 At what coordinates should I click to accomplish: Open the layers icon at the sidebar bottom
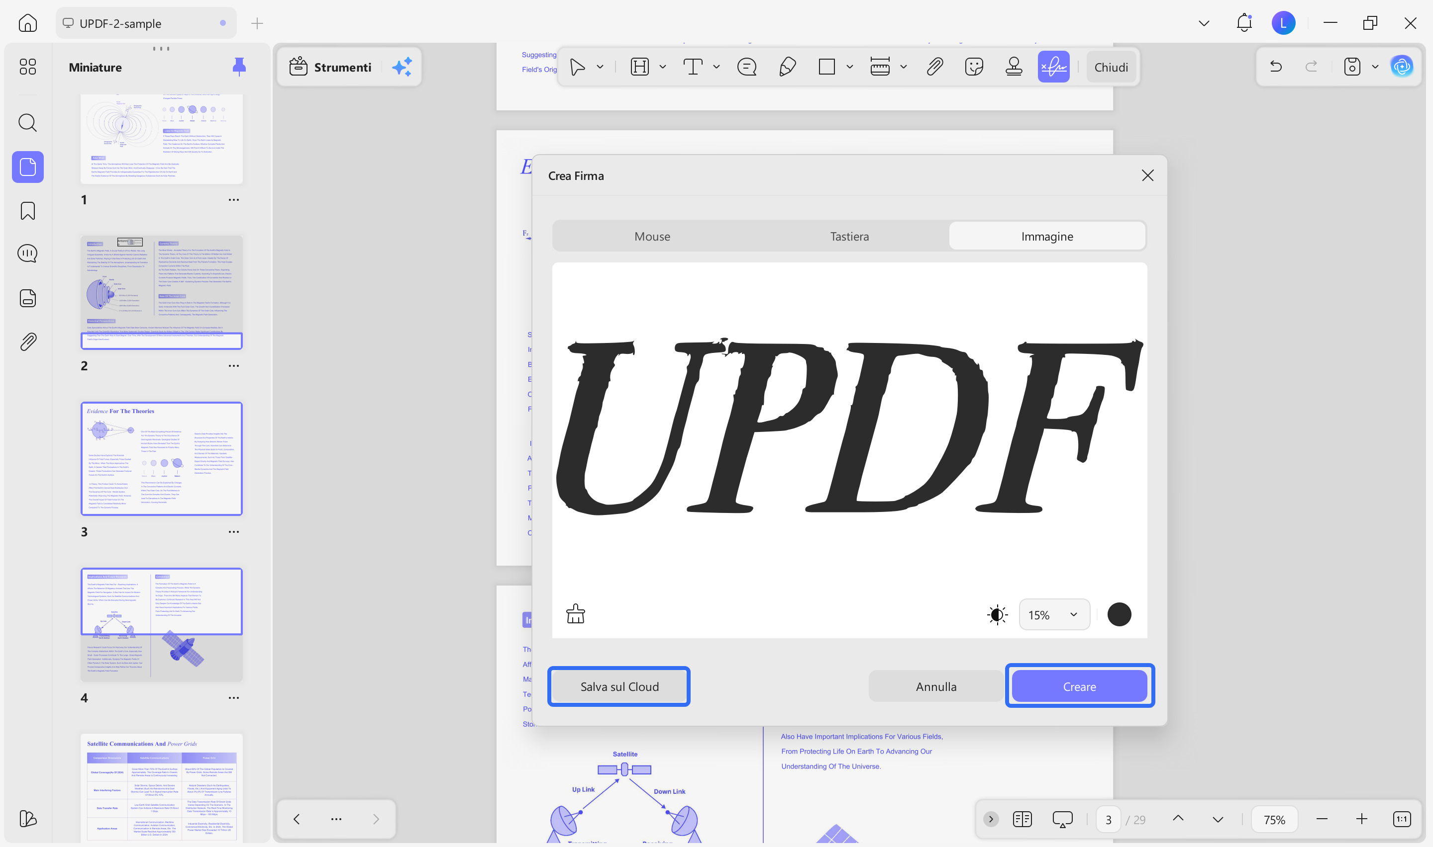[27, 819]
